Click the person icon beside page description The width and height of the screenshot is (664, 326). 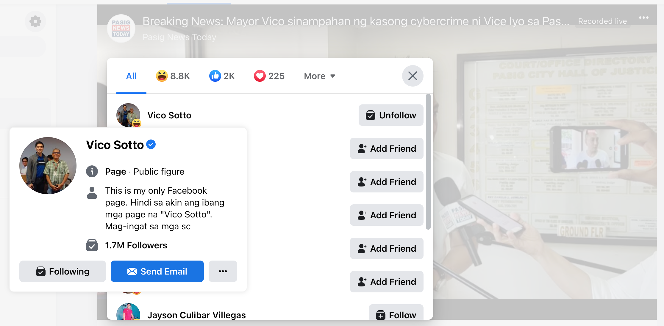(92, 192)
